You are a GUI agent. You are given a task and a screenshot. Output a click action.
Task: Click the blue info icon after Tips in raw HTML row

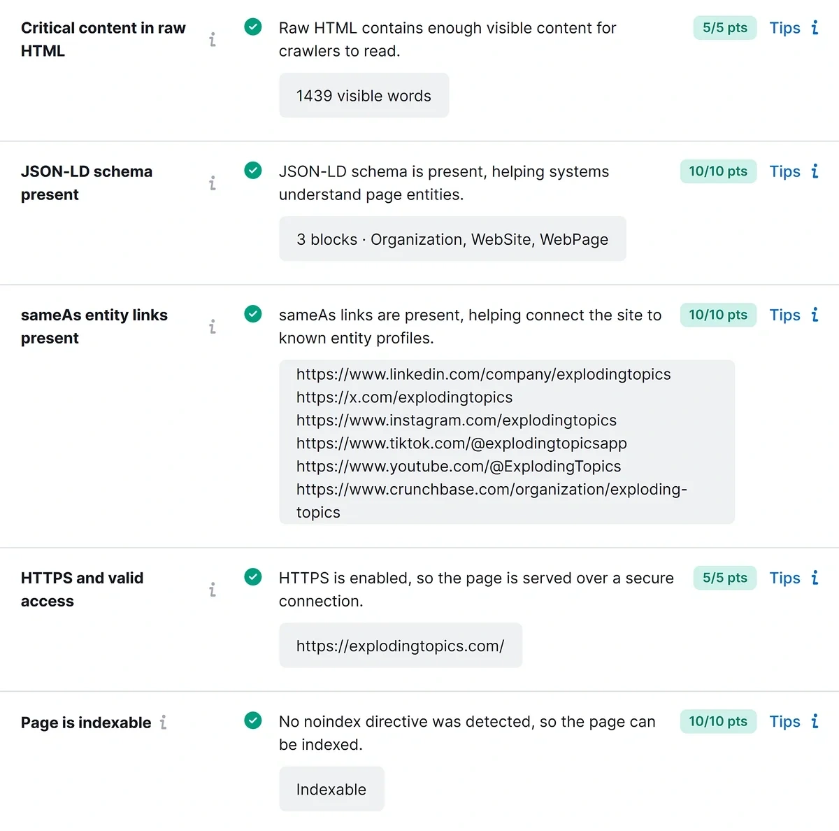[815, 27]
